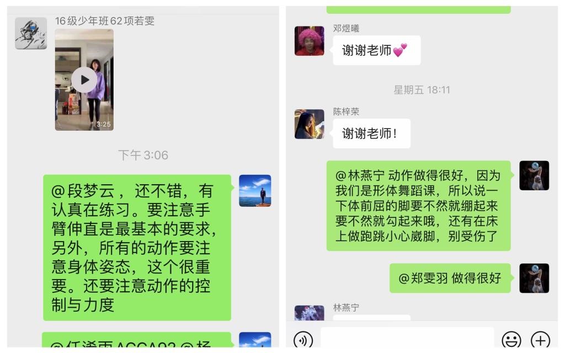Tap dark avatar beside 林燕宁 reply
This screenshot has width=565, height=353.
coord(534,175)
